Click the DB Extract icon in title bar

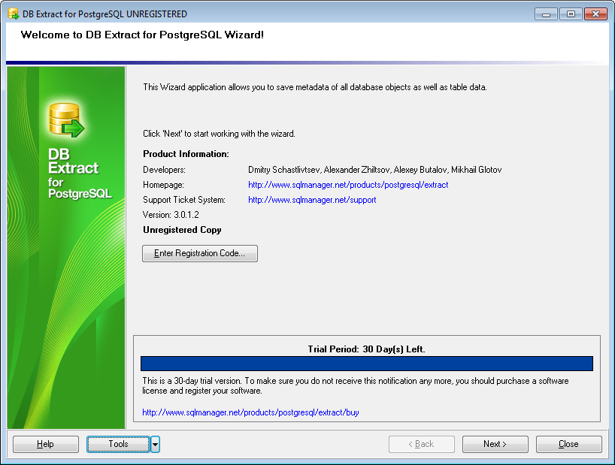[x=13, y=14]
